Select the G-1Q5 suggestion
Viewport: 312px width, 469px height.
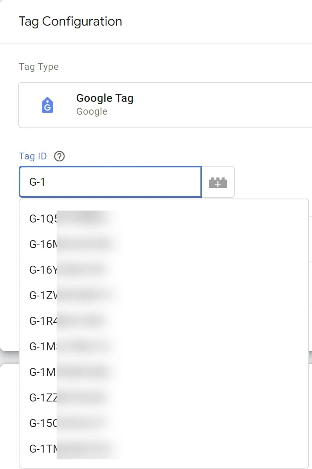point(164,219)
